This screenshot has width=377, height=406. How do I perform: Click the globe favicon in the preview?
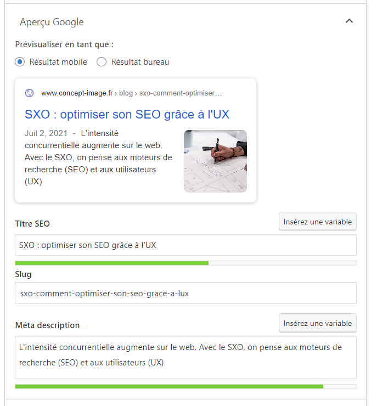(29, 93)
